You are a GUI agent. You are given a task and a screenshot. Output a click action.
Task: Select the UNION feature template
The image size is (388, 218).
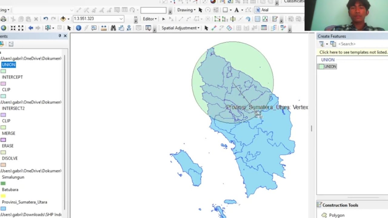(x=327, y=67)
